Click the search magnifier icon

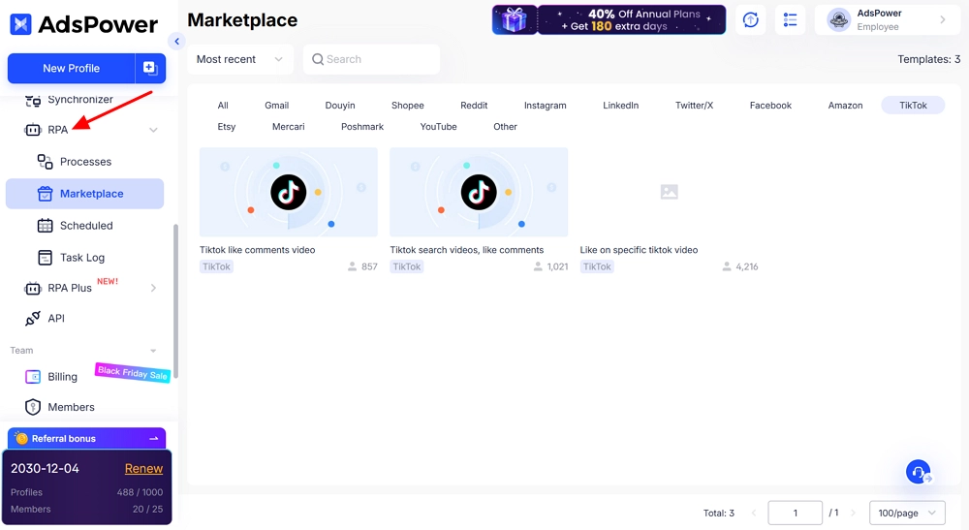[x=318, y=59]
